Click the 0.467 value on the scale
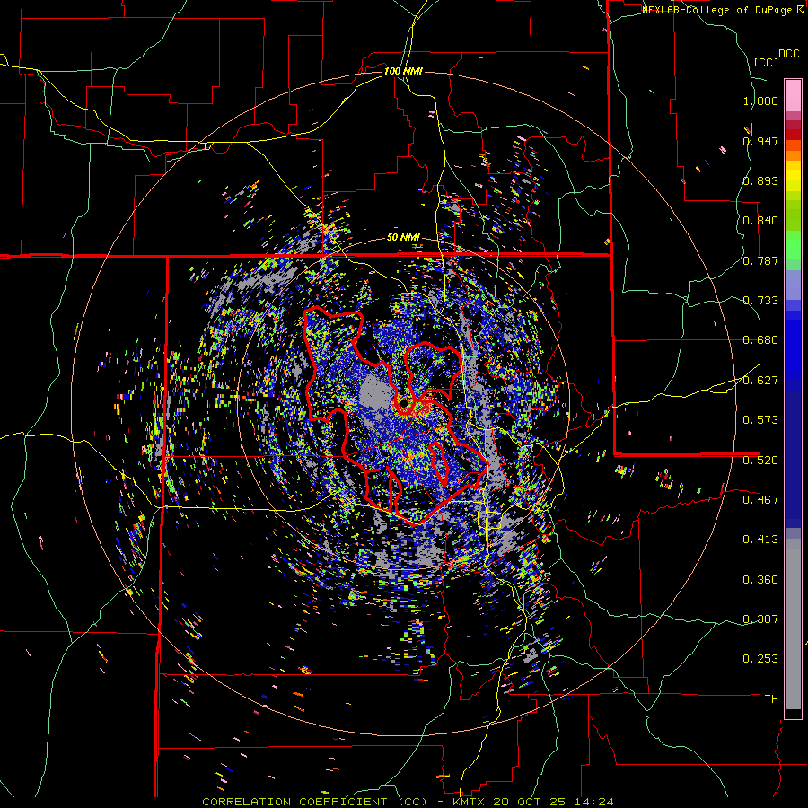The width and height of the screenshot is (808, 808). (x=760, y=499)
